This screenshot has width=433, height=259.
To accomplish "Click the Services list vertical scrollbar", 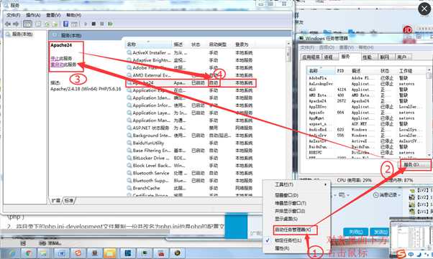I will 288,118.
